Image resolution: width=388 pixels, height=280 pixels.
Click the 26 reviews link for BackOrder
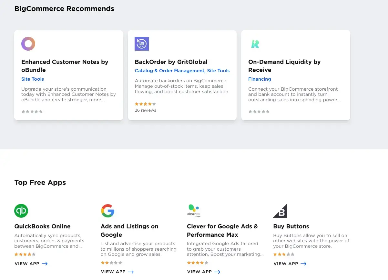click(x=145, y=110)
